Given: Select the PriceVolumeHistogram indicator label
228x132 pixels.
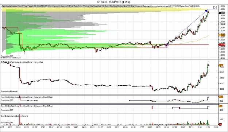Looking at the screenshot, I should pos(95,6).
